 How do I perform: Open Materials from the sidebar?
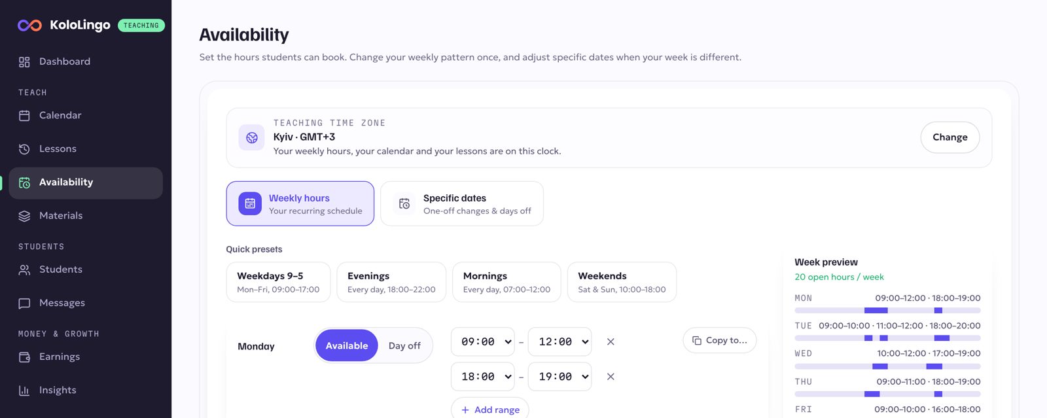pos(86,216)
